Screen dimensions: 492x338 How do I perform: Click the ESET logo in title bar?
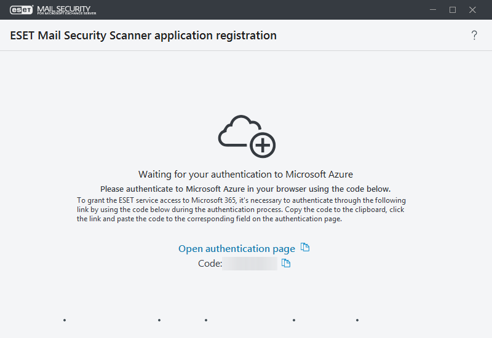click(x=20, y=10)
